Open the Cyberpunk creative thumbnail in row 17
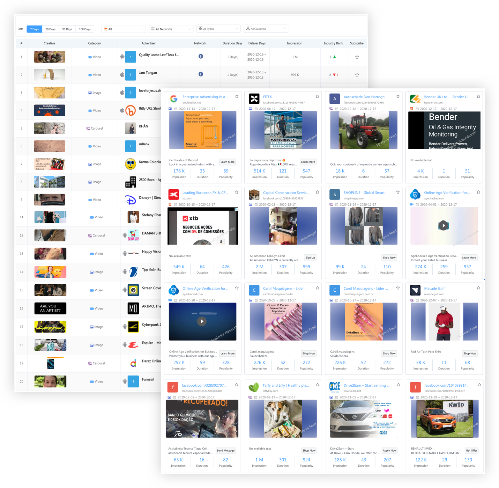The image size is (499, 488). click(50, 327)
